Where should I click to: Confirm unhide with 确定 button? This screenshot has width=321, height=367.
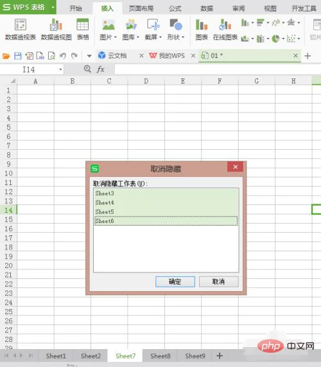[175, 282]
